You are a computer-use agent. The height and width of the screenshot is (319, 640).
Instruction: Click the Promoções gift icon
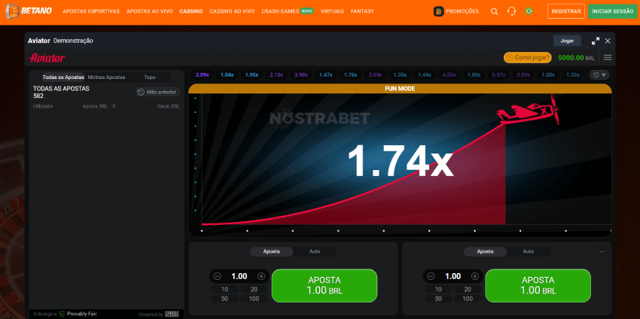coord(438,11)
